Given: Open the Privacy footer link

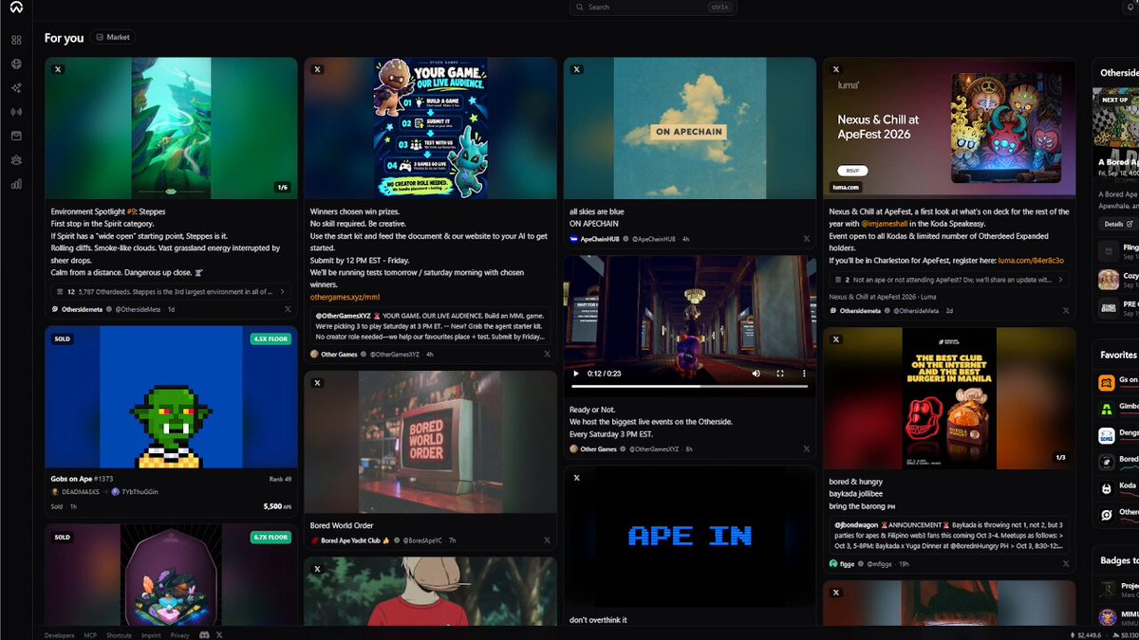Looking at the screenshot, I should [180, 635].
